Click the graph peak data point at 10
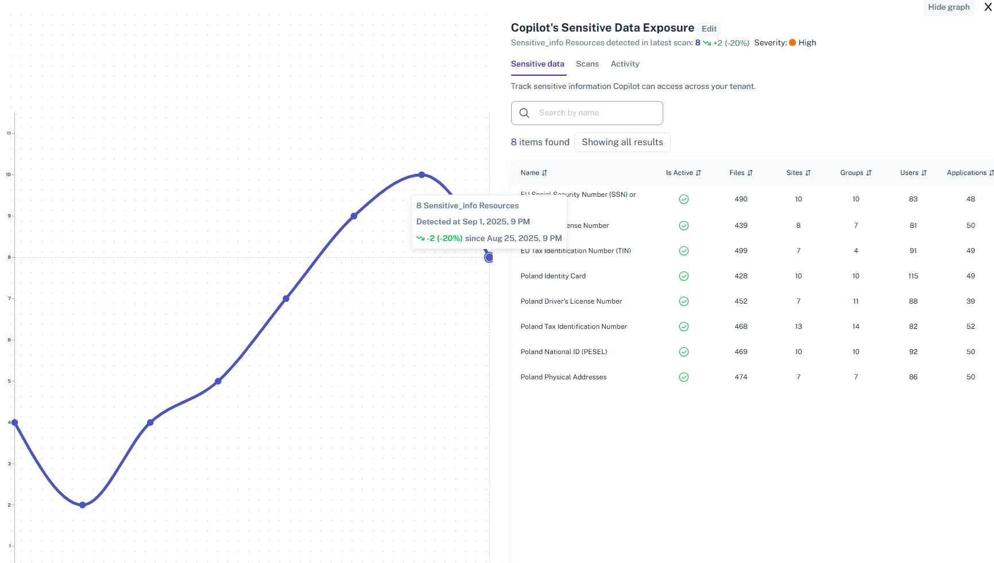Image resolution: width=994 pixels, height=563 pixels. coord(421,174)
